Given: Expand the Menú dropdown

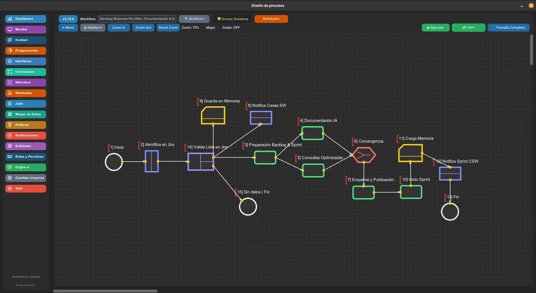Looking at the screenshot, I should click(x=68, y=28).
